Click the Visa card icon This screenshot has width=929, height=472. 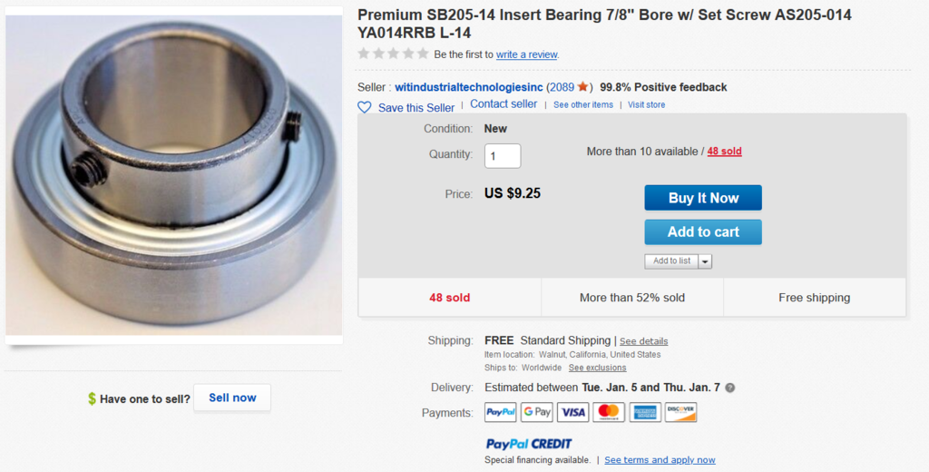click(x=572, y=412)
